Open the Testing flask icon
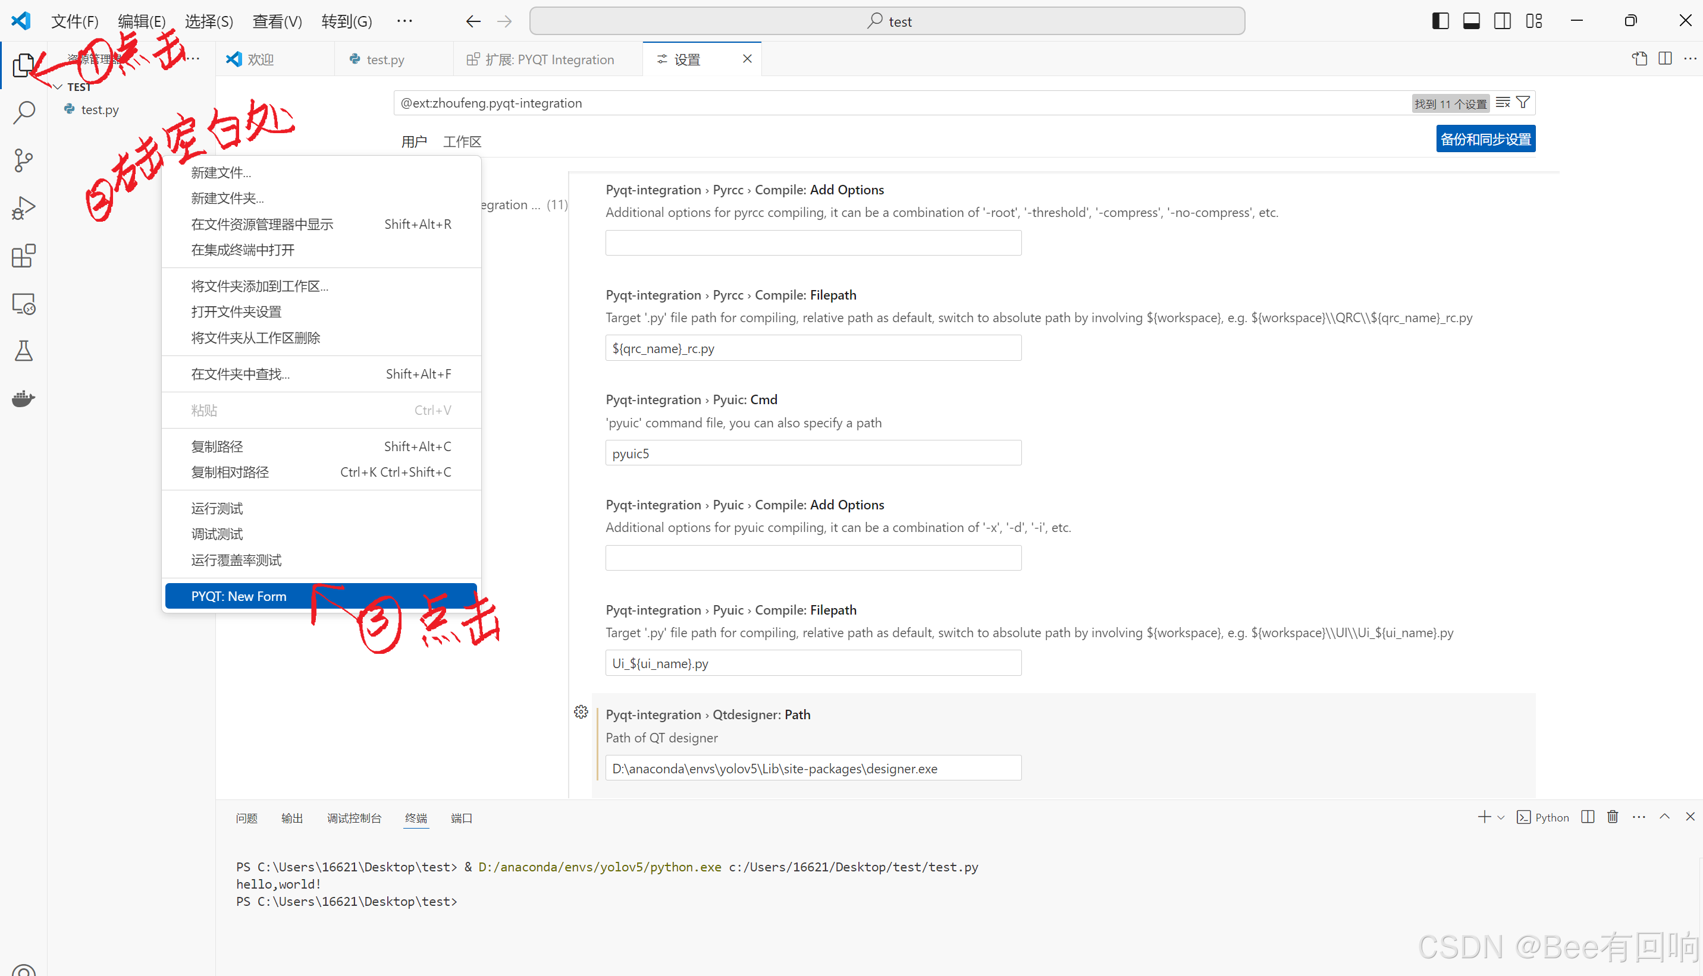 tap(23, 351)
